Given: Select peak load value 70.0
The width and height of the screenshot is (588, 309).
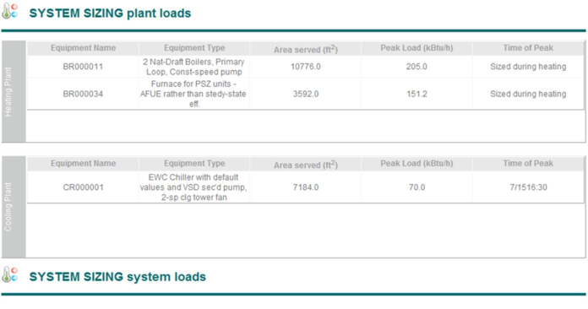Looking at the screenshot, I should click(x=416, y=187).
